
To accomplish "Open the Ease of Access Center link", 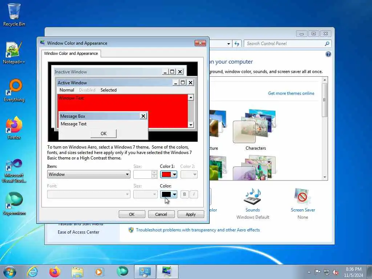I will (78, 232).
